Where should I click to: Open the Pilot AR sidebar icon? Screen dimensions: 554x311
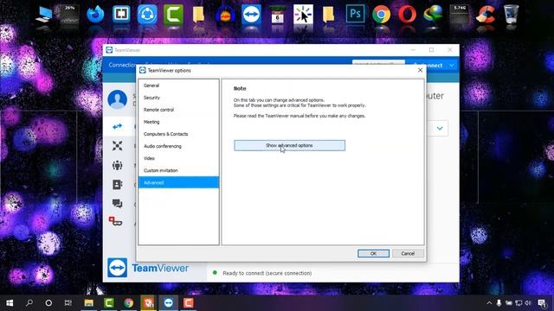tap(115, 221)
